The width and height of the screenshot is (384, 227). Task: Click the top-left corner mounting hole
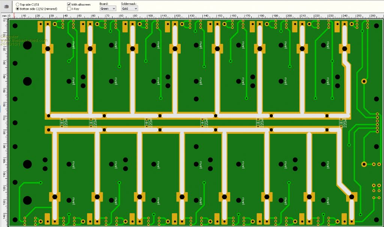(15, 26)
